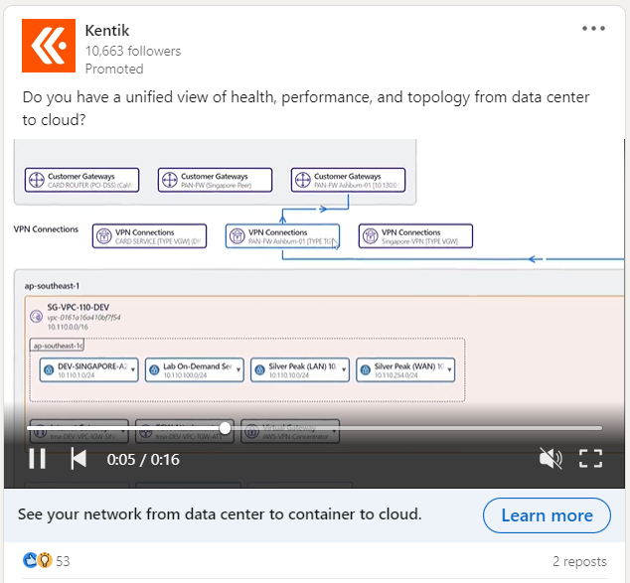
Task: Click gateway icon in PAN-FW Ashburn-01 customer gateway
Action: pos(303,180)
